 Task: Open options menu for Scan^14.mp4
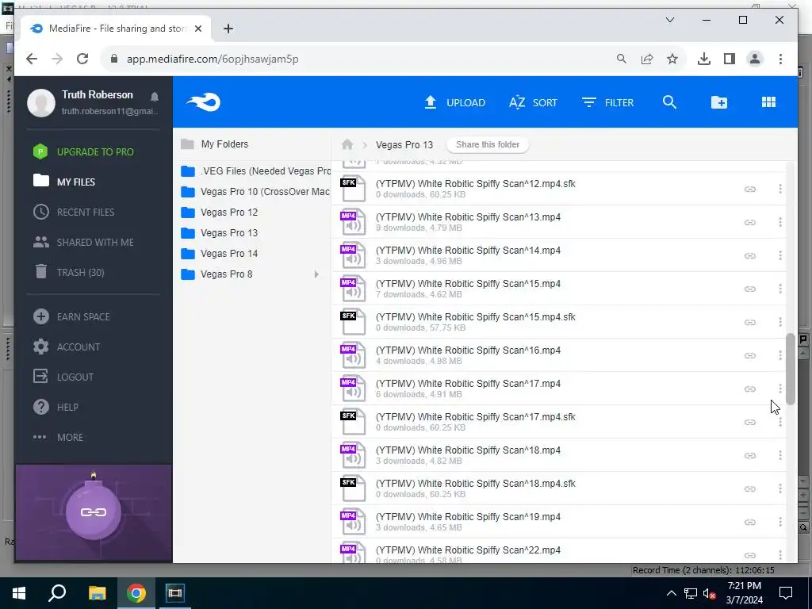coord(780,255)
